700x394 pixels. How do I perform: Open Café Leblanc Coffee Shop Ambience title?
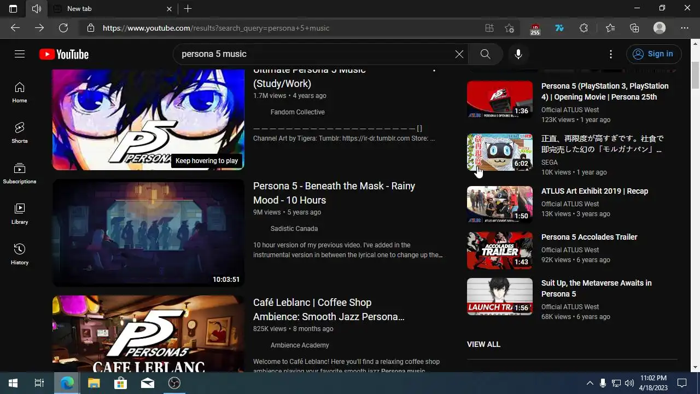tap(329, 310)
